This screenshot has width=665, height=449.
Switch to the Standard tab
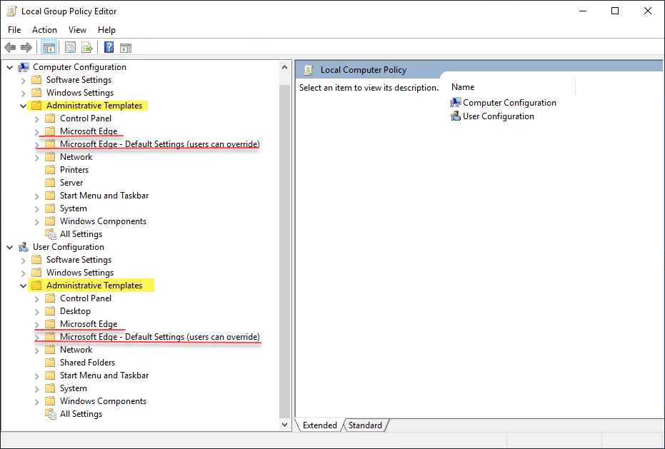pos(365,425)
